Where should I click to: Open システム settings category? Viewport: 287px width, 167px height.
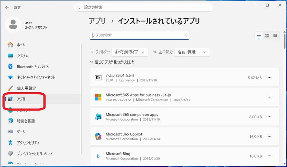[x=42, y=56]
